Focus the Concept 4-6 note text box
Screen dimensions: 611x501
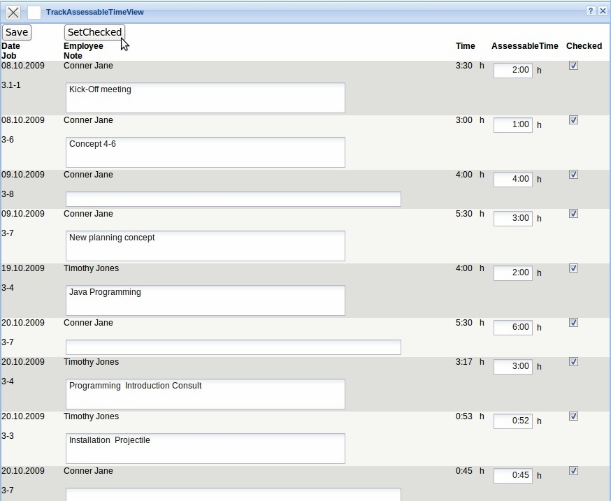pos(205,152)
